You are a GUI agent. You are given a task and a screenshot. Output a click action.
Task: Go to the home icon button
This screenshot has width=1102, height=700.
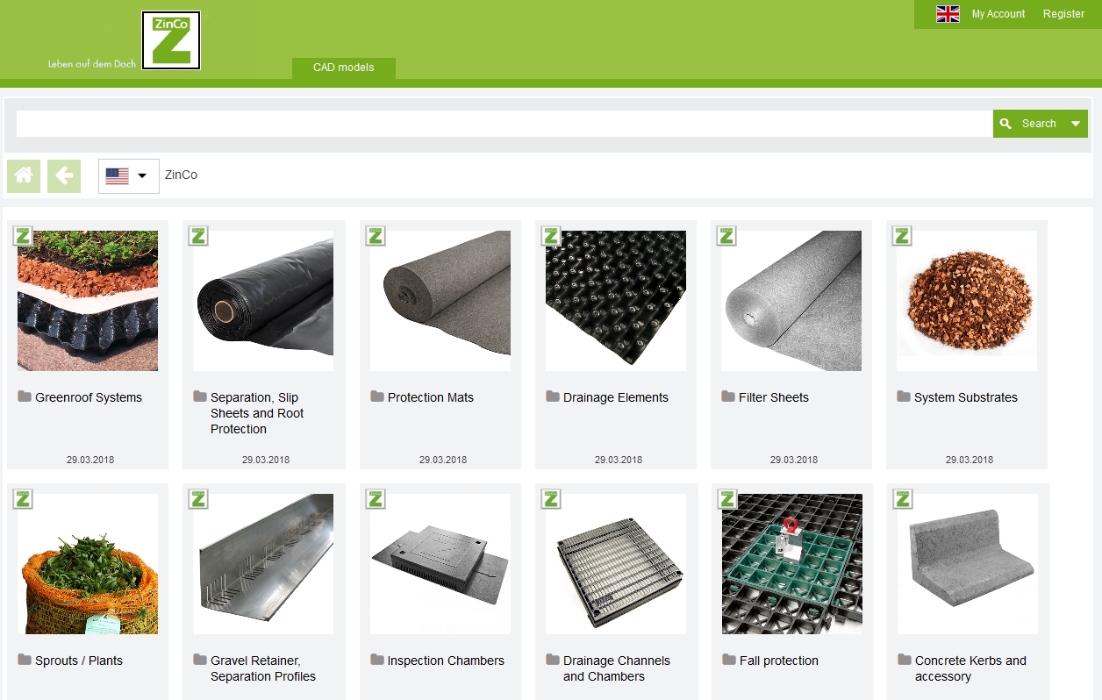tap(24, 175)
